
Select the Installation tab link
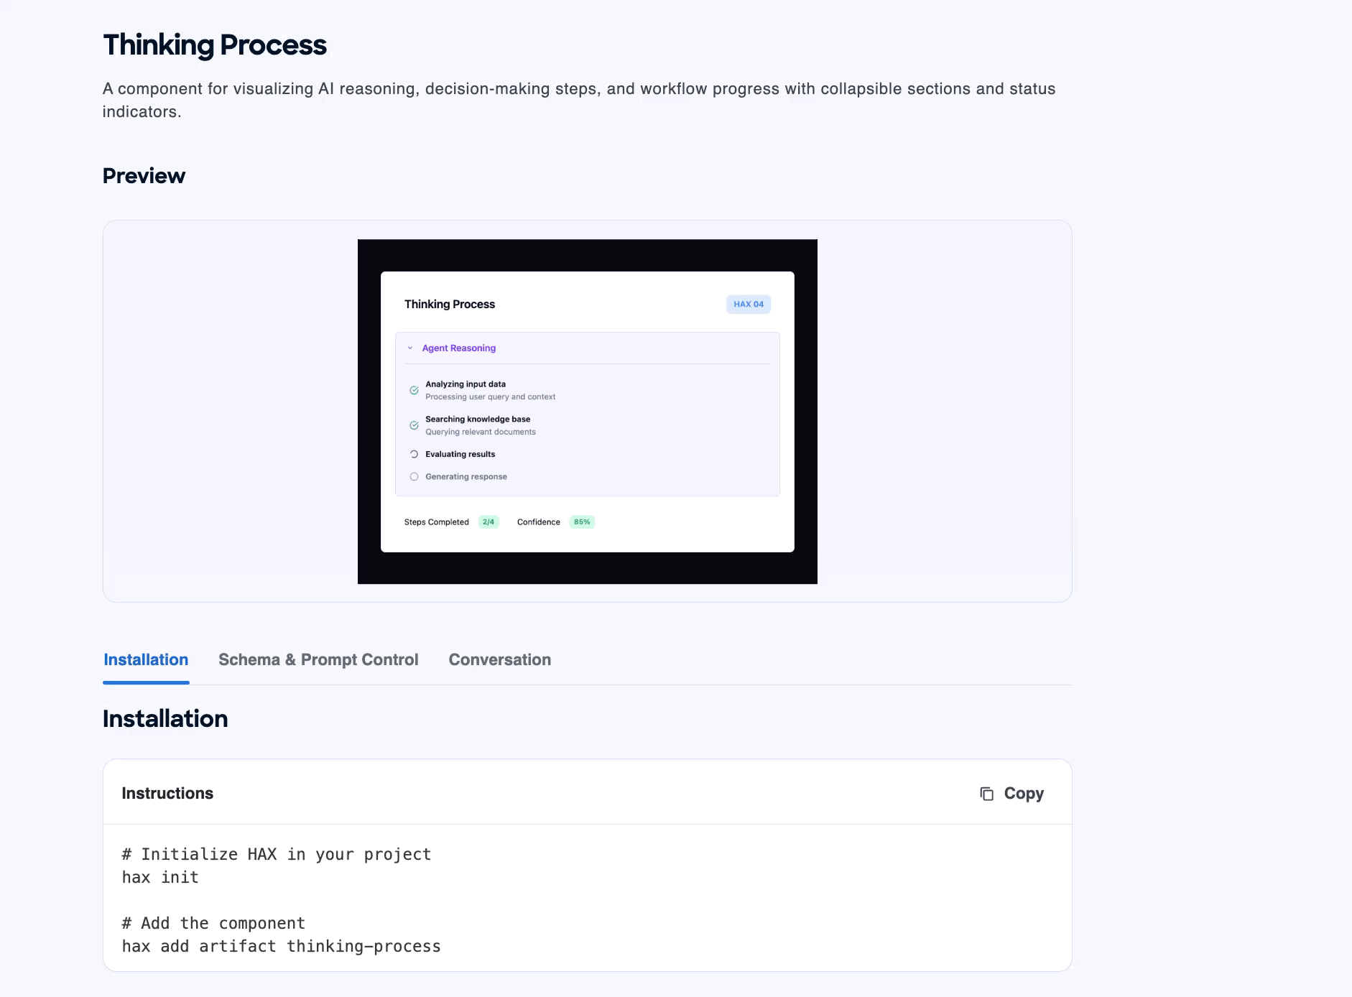point(146,659)
